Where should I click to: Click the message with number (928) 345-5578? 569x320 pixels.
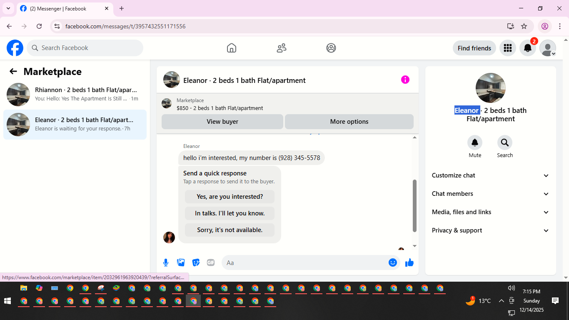coord(252,158)
